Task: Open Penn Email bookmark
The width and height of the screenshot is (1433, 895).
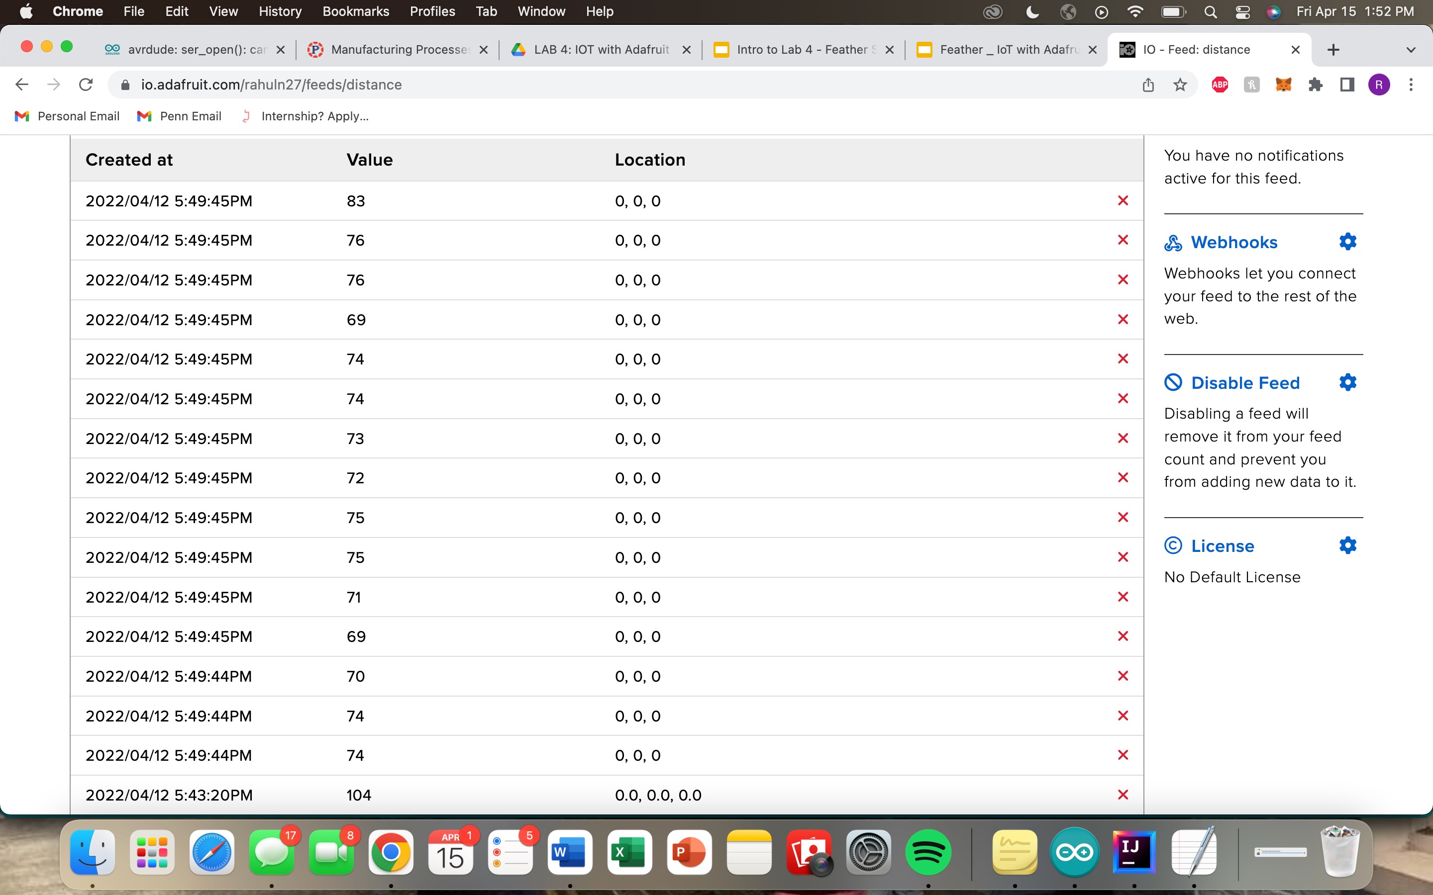Action: pos(180,116)
